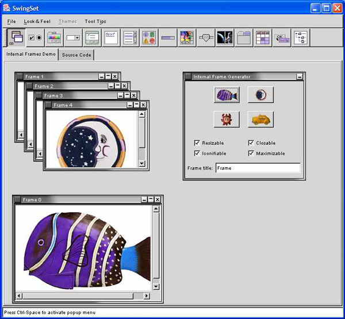Image resolution: width=345 pixels, height=319 pixels.
Task: Open the FileChooser demo toolbar icon
Action: pyautogui.click(x=92, y=37)
